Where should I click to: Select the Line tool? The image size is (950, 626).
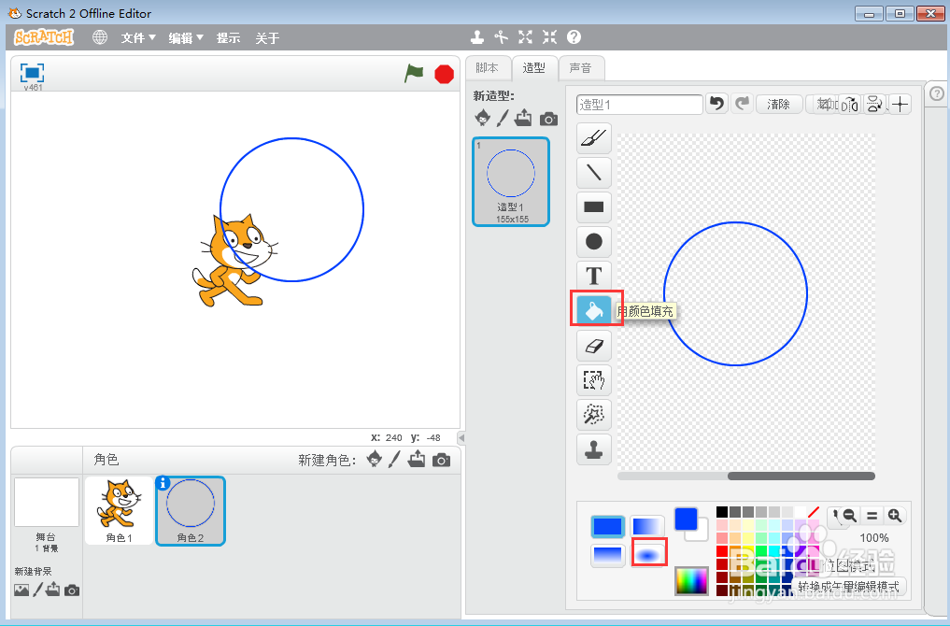tap(594, 173)
